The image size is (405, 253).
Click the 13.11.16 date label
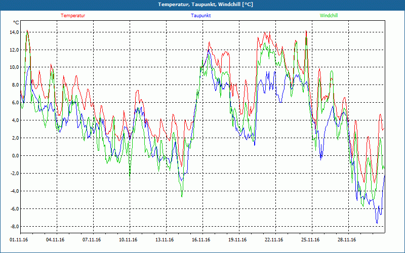[x=165, y=240]
